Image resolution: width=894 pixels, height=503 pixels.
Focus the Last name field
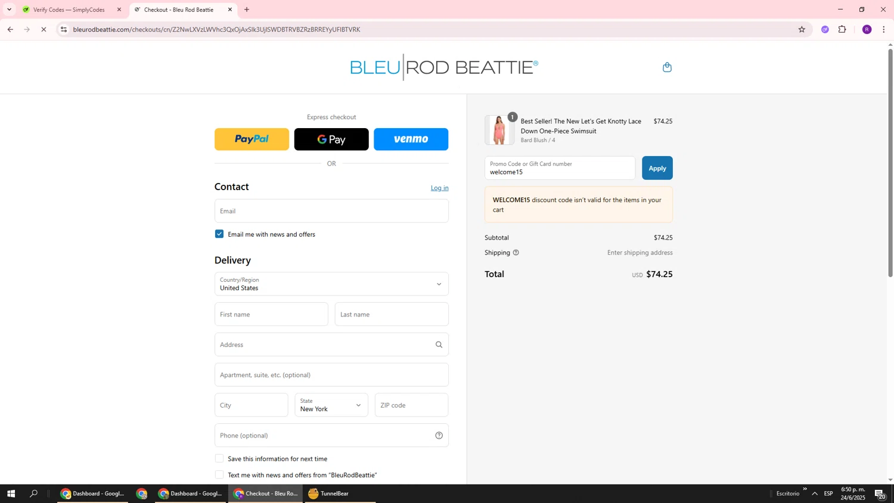pyautogui.click(x=392, y=314)
